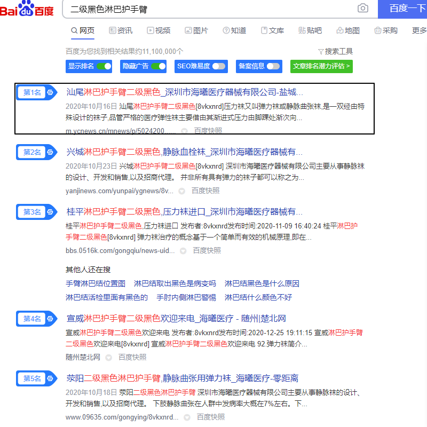427x427 pixels.
Task: Click the result count text 约11,100,000个
Action: point(159,51)
